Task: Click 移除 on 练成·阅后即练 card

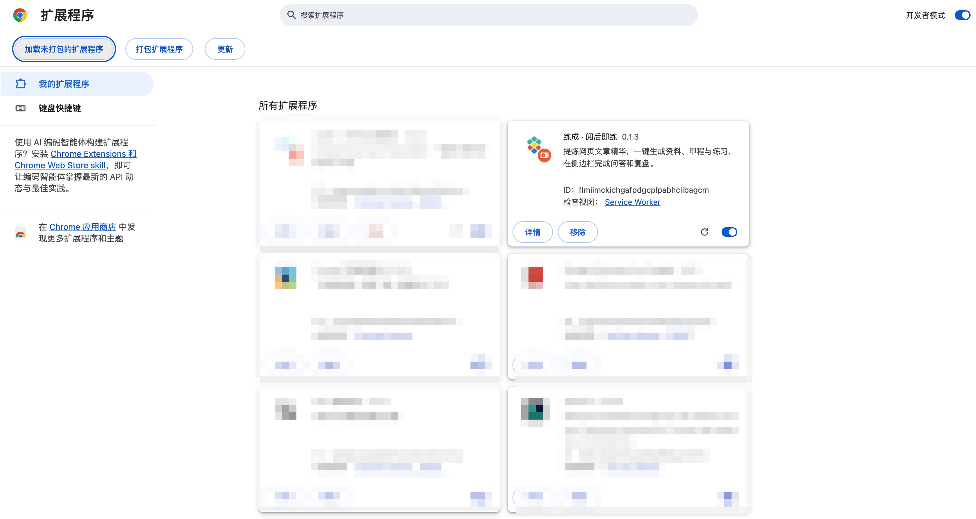Action: [x=578, y=232]
